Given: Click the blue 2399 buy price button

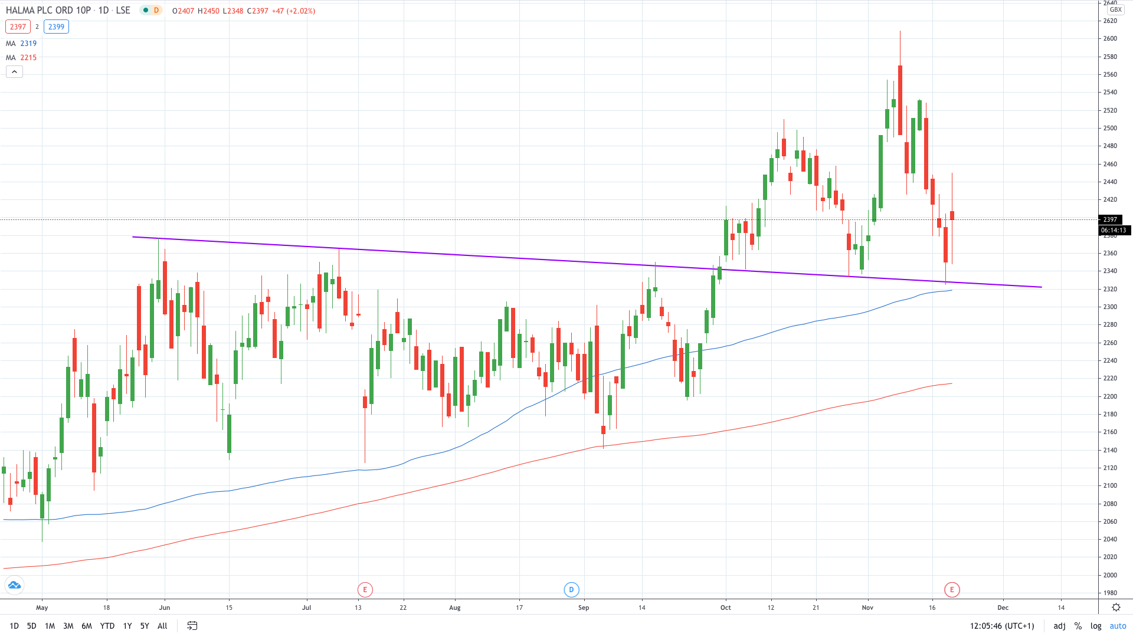Looking at the screenshot, I should (57, 27).
